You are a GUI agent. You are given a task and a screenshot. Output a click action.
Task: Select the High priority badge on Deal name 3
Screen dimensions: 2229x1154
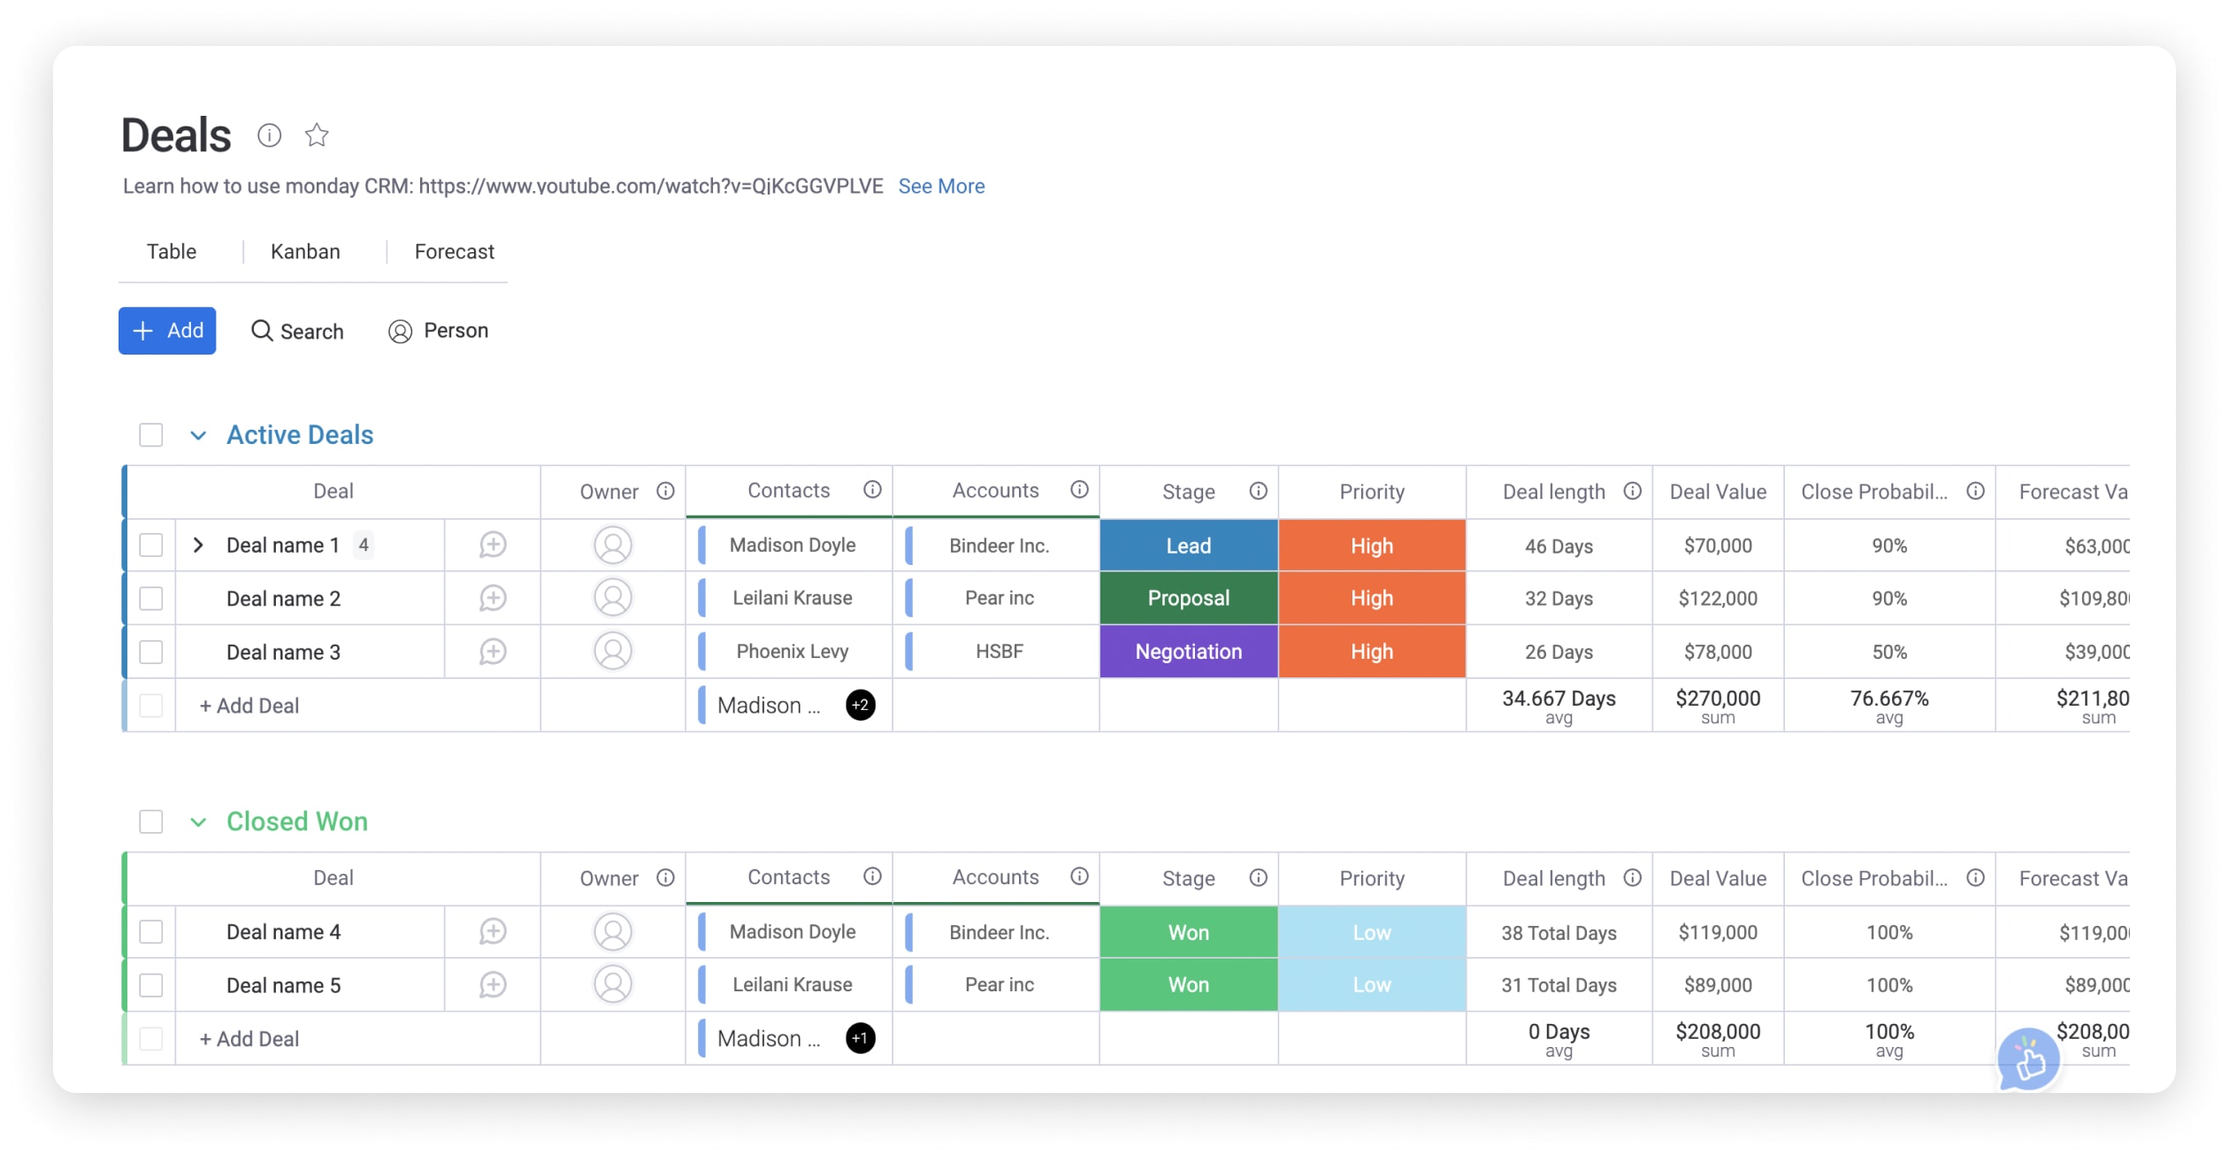coord(1371,649)
